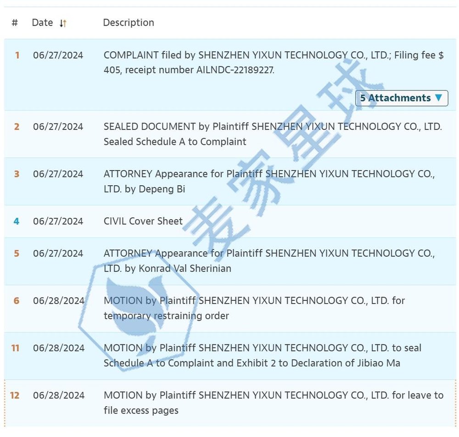Image resolution: width=459 pixels, height=437 pixels.
Task: Open docket entry number 2
Action: (x=17, y=127)
